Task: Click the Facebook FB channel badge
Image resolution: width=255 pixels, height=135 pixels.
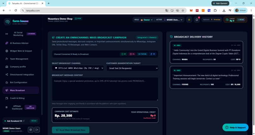Action: click(x=152, y=54)
